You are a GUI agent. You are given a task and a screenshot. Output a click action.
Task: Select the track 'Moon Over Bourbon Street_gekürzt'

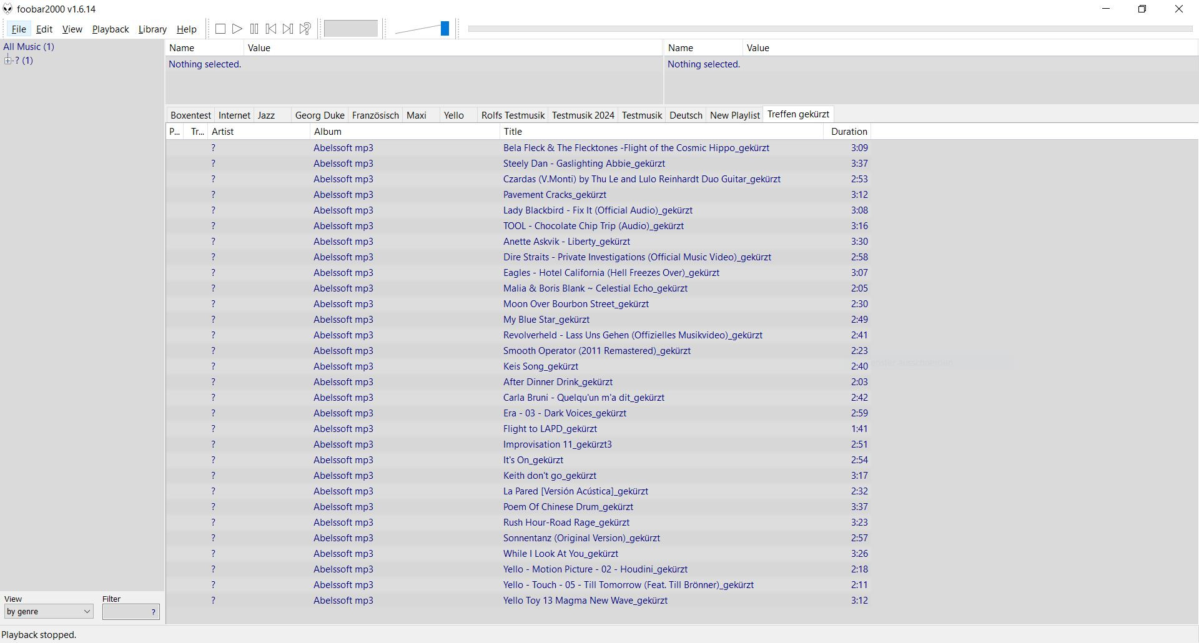point(576,304)
